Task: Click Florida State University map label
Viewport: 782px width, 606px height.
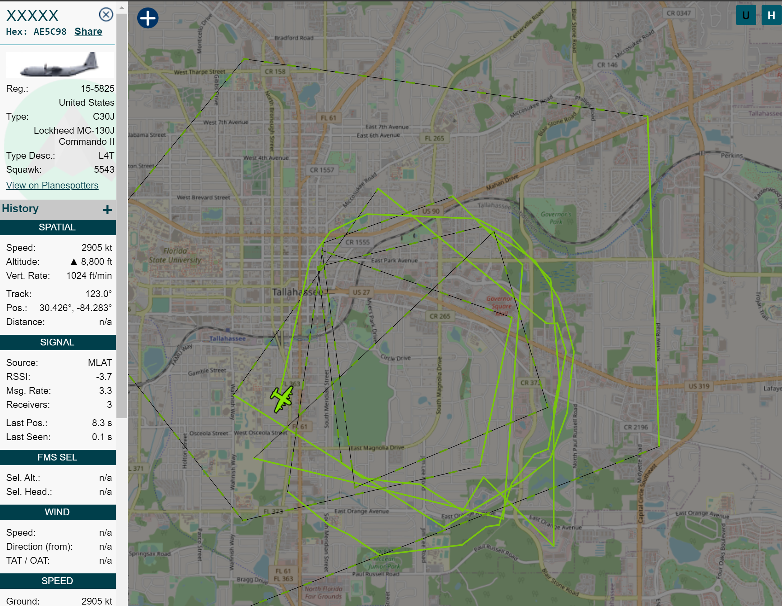Action: point(175,255)
